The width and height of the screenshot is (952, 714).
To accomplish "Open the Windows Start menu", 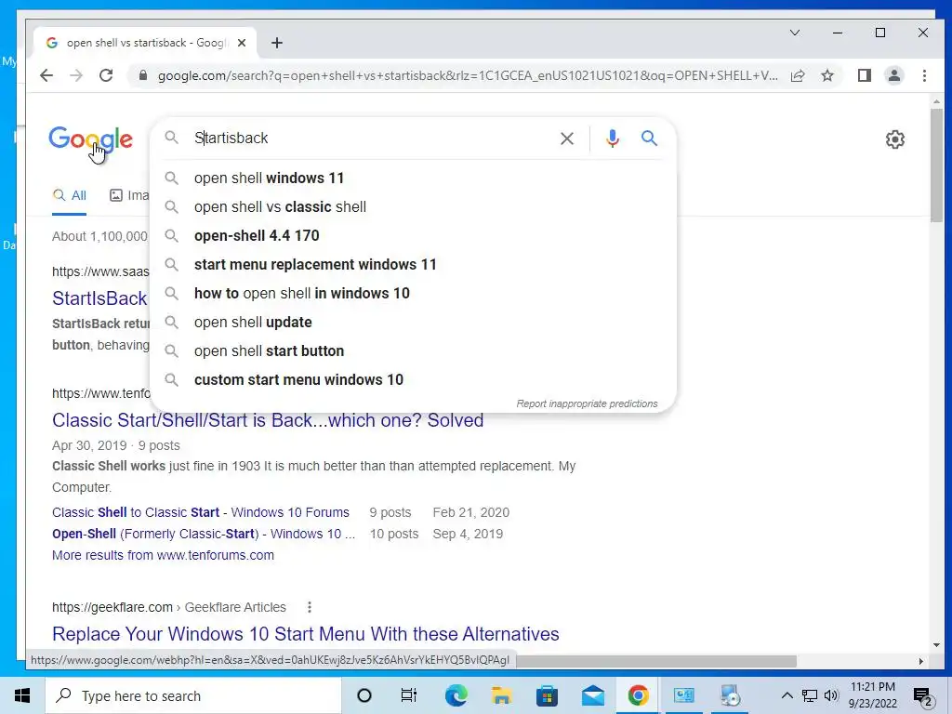I will coord(22,695).
